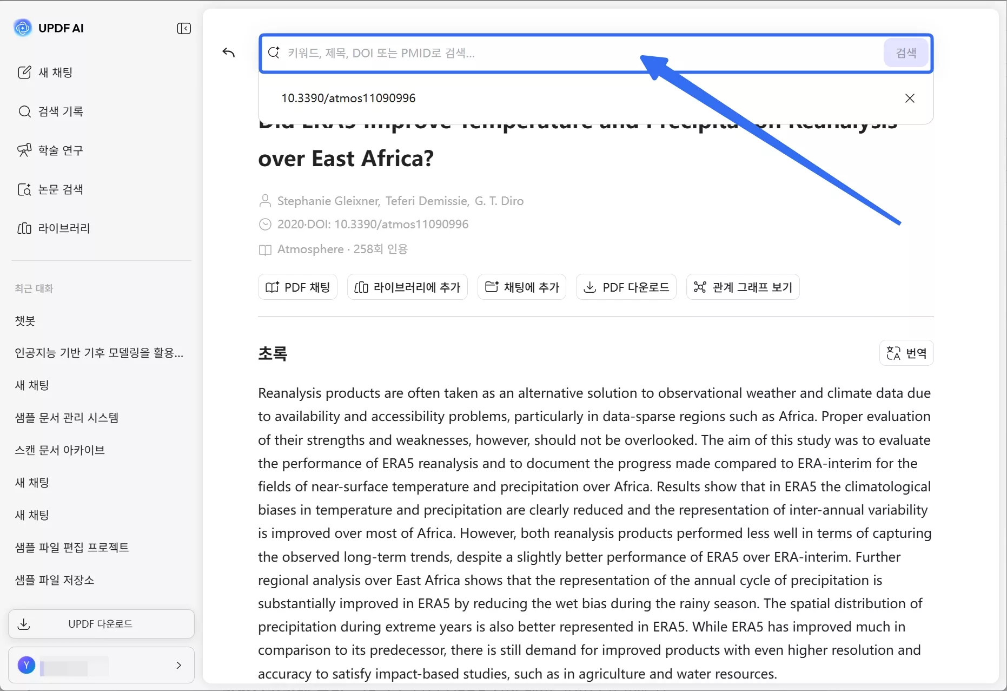Collapse the sidebar with the panel toggle icon
This screenshot has height=691, width=1007.
tap(184, 28)
